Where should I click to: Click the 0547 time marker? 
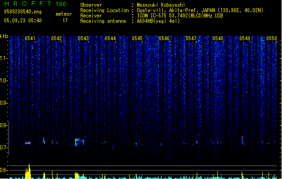click(x=191, y=38)
